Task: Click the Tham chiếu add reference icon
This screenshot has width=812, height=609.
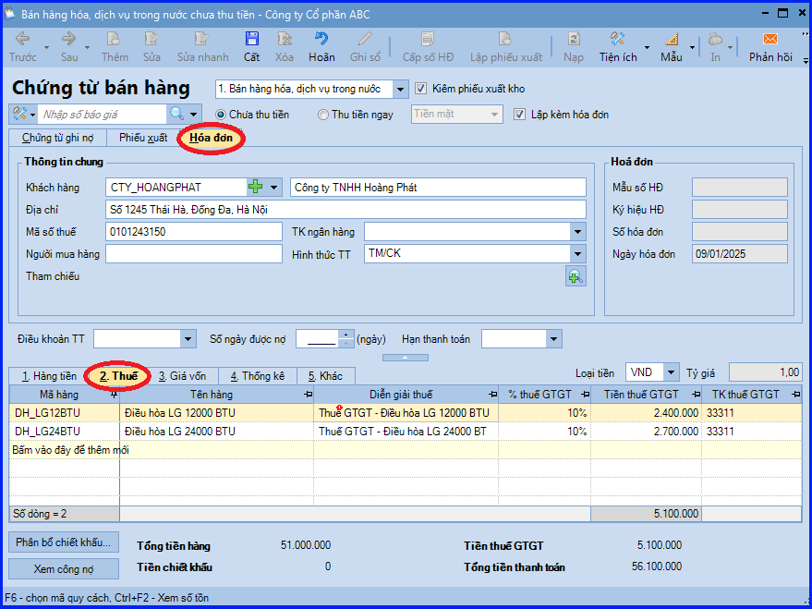Action: 576,276
